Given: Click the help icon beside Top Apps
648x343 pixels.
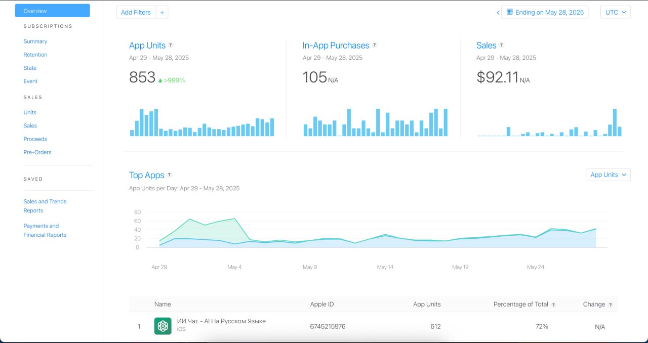Looking at the screenshot, I should (x=170, y=175).
